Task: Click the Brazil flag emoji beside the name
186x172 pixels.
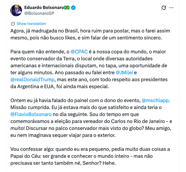Action: tap(67, 7)
